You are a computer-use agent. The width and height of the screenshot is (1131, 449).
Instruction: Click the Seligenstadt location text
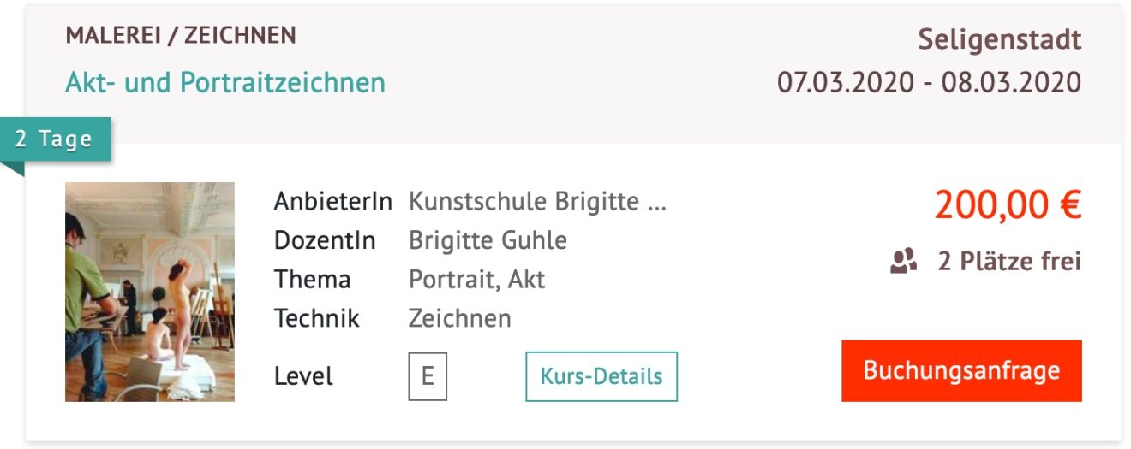click(999, 39)
